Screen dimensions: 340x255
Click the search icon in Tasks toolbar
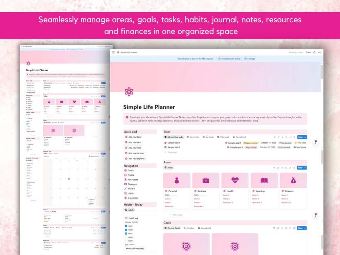click(x=287, y=137)
